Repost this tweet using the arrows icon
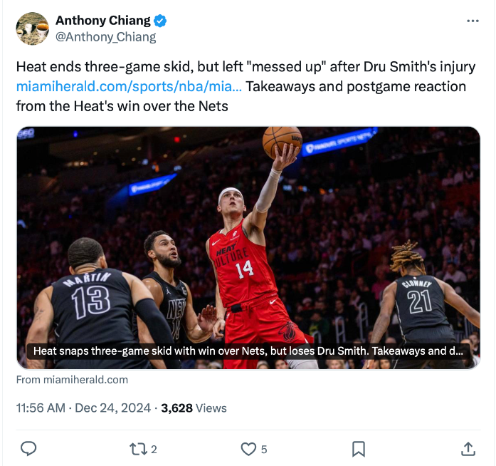The width and height of the screenshot is (496, 466). coord(138,449)
